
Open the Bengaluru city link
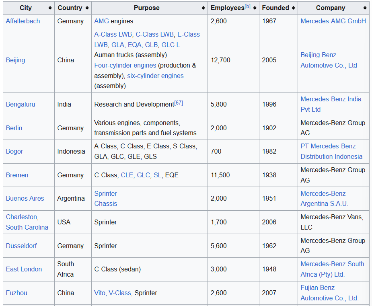(x=21, y=105)
